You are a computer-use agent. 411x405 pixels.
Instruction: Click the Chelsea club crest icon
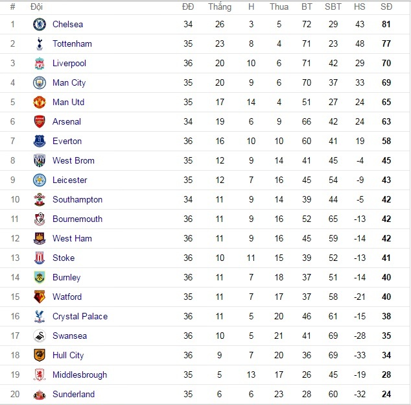(x=40, y=25)
